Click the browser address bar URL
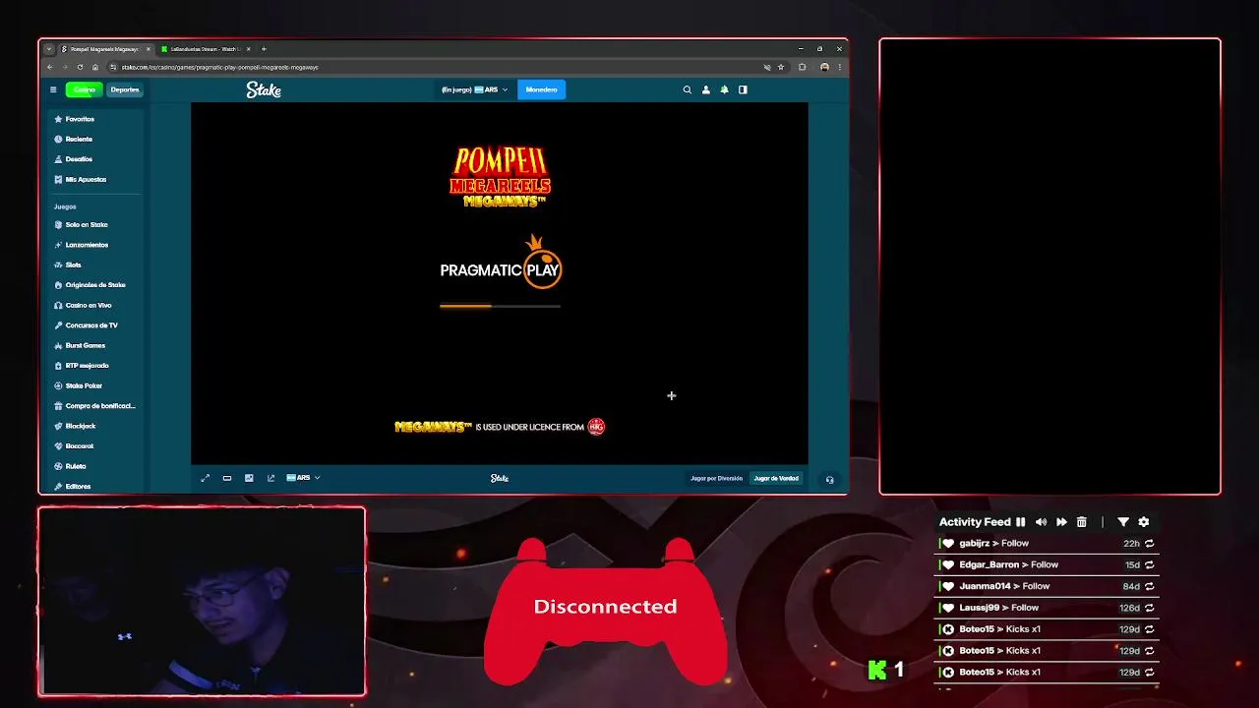 click(219, 67)
